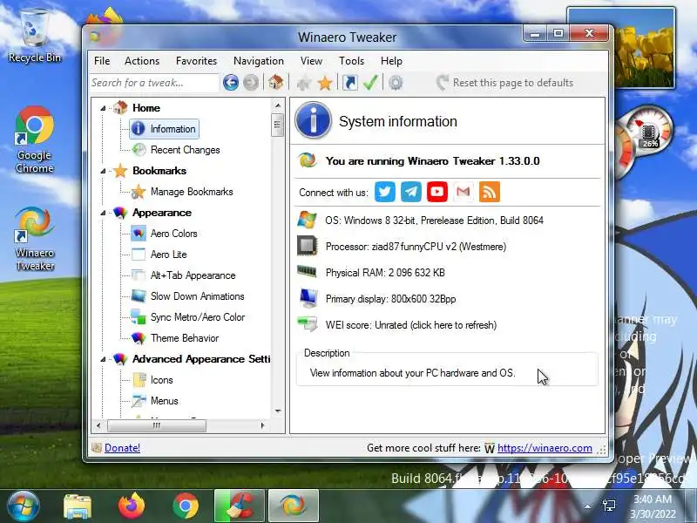The image size is (697, 523).
Task: Go to Home page toolbar icon
Action: coord(275,82)
